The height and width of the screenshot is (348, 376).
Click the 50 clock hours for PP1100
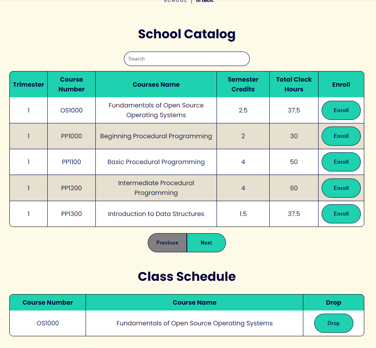[294, 162]
